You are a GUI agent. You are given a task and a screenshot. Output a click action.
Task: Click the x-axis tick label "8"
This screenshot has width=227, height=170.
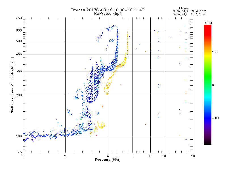150,156
